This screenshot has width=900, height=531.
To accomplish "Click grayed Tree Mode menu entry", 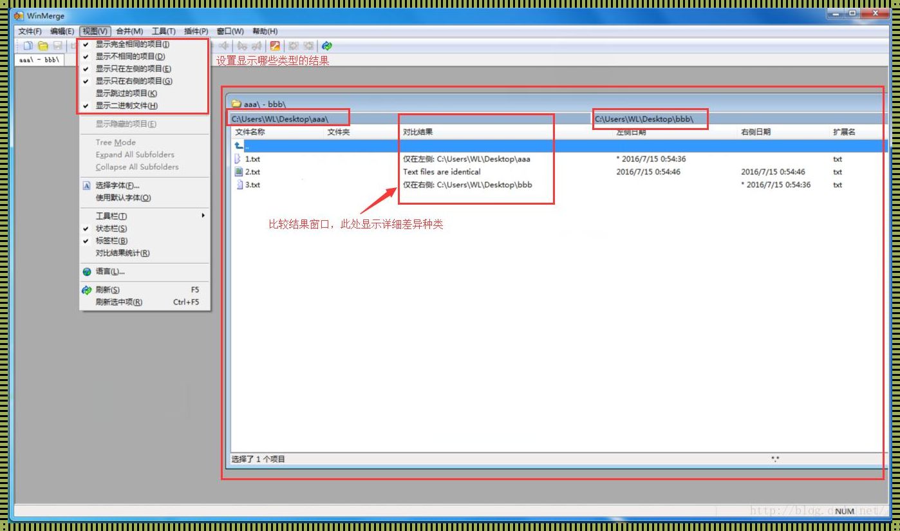I will pyautogui.click(x=145, y=142).
